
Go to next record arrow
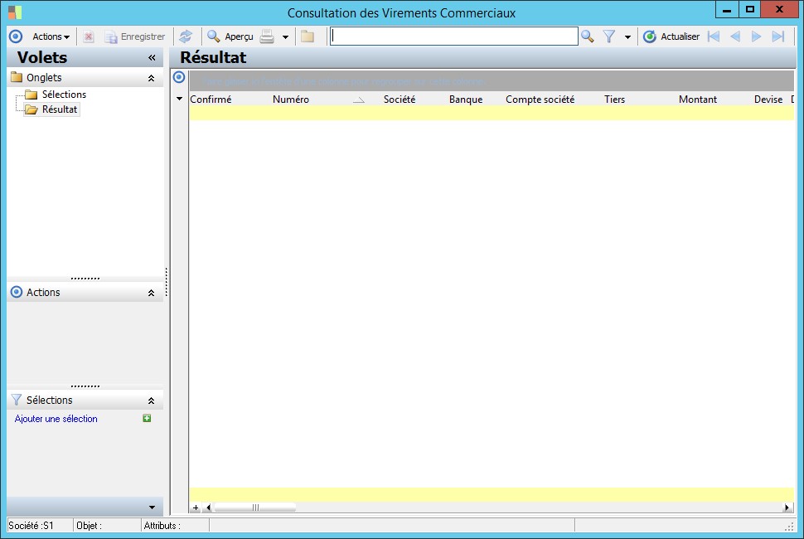(x=756, y=36)
